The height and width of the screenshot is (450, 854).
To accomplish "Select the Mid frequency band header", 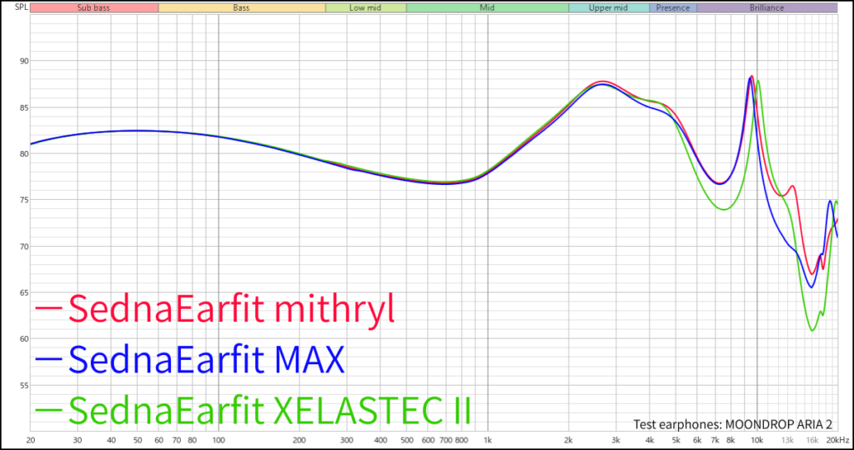I will click(487, 7).
